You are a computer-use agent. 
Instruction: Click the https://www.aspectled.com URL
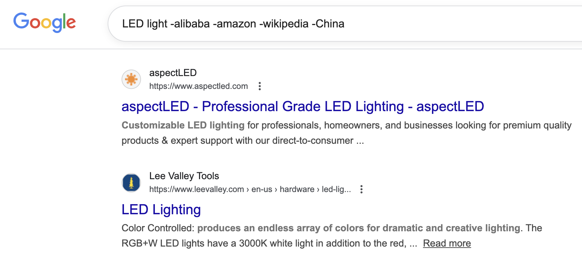198,86
